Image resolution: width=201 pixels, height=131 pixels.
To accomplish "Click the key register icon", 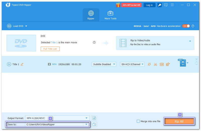I will (x=160, y=5).
